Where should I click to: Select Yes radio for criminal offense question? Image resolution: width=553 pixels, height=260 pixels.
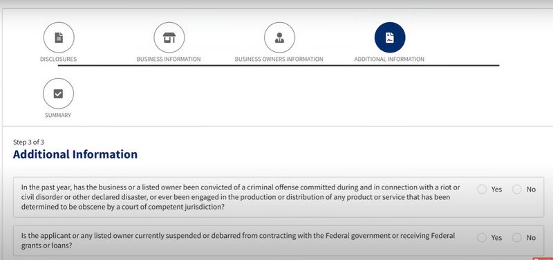coord(481,189)
